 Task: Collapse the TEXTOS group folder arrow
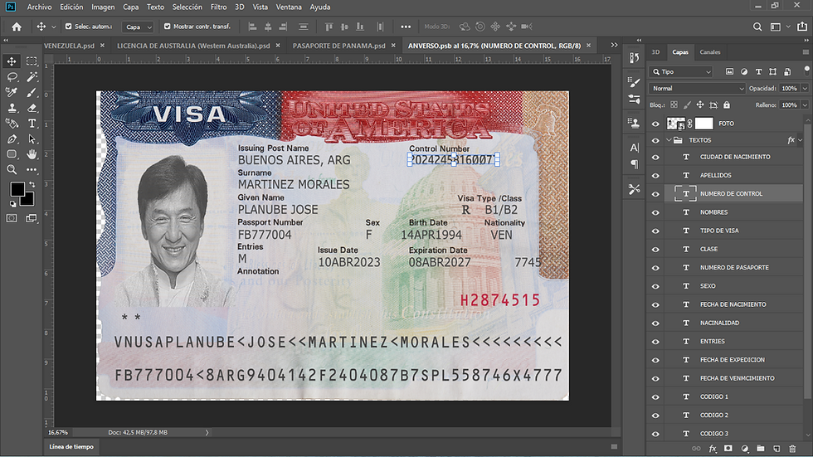tap(669, 140)
